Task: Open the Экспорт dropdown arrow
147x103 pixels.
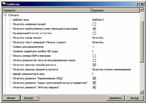Action: pyautogui.click(x=37, y=98)
